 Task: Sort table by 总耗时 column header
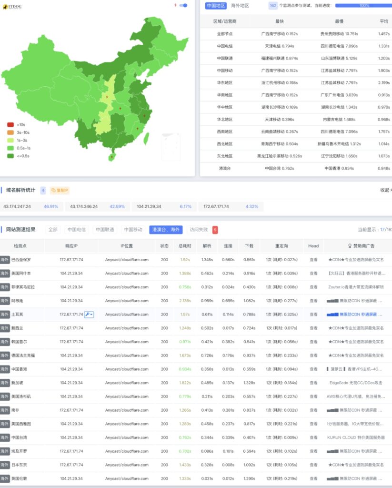185,246
